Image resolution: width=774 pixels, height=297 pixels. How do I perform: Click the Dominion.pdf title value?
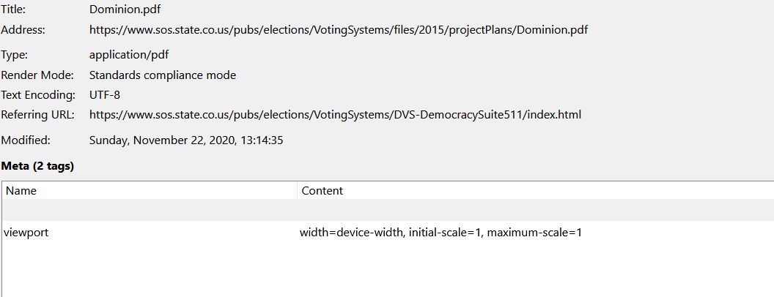[x=125, y=10]
